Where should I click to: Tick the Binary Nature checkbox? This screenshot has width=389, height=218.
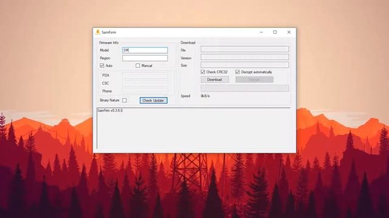pyautogui.click(x=125, y=101)
